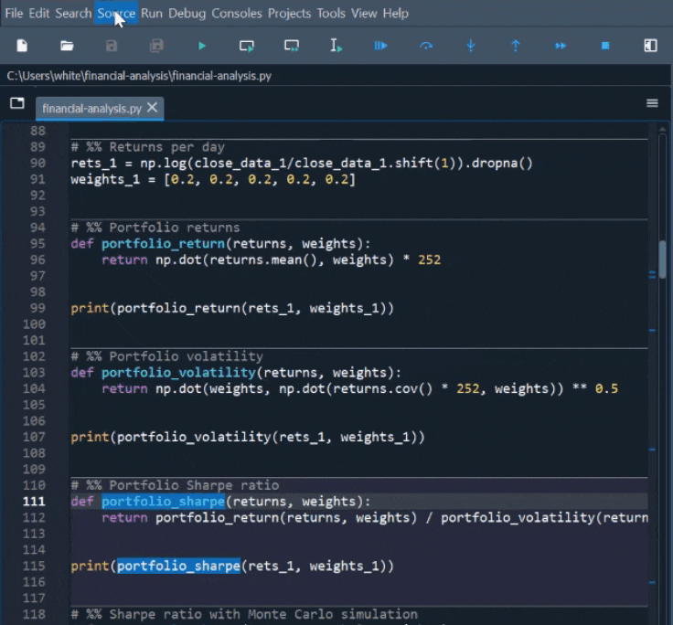Screen dimensions: 673x625
Task: Continue execution until next breakpoint
Action: click(x=560, y=46)
